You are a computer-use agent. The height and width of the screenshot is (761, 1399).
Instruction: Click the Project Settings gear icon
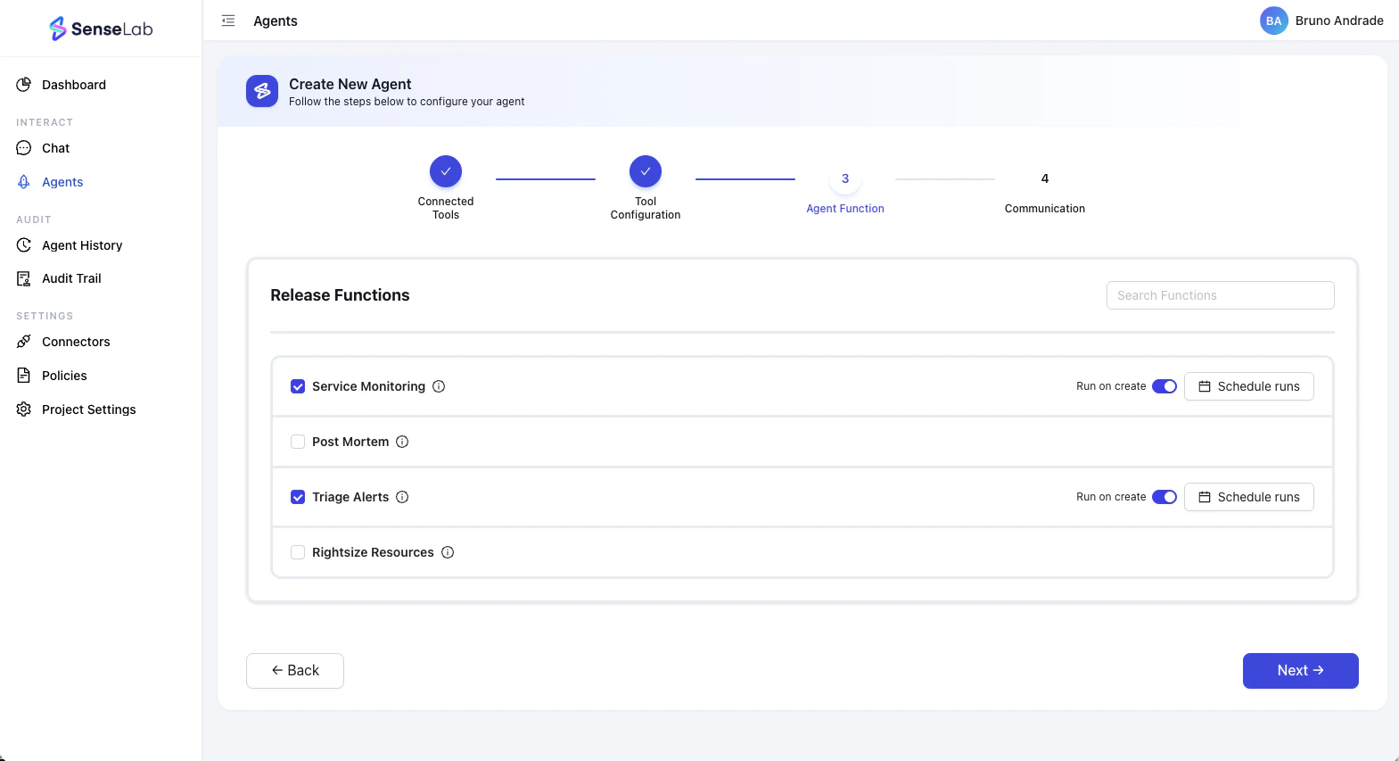[x=24, y=409]
